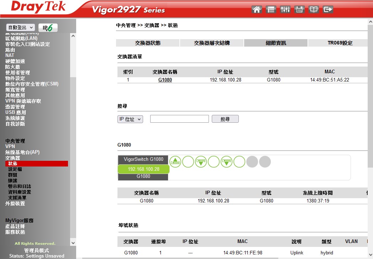The height and width of the screenshot is (259, 373).
Task: Select the first uplink port icon
Action: 175,162
